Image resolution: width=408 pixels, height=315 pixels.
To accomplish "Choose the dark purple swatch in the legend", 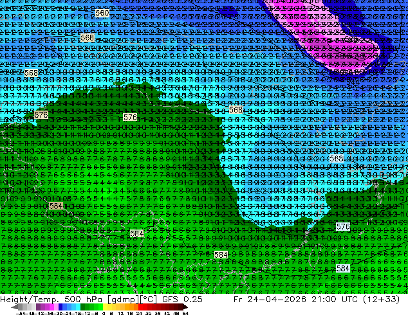I will tap(38, 307).
